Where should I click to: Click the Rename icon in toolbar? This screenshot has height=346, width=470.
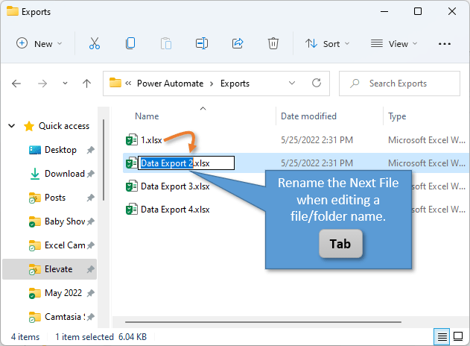coord(202,44)
